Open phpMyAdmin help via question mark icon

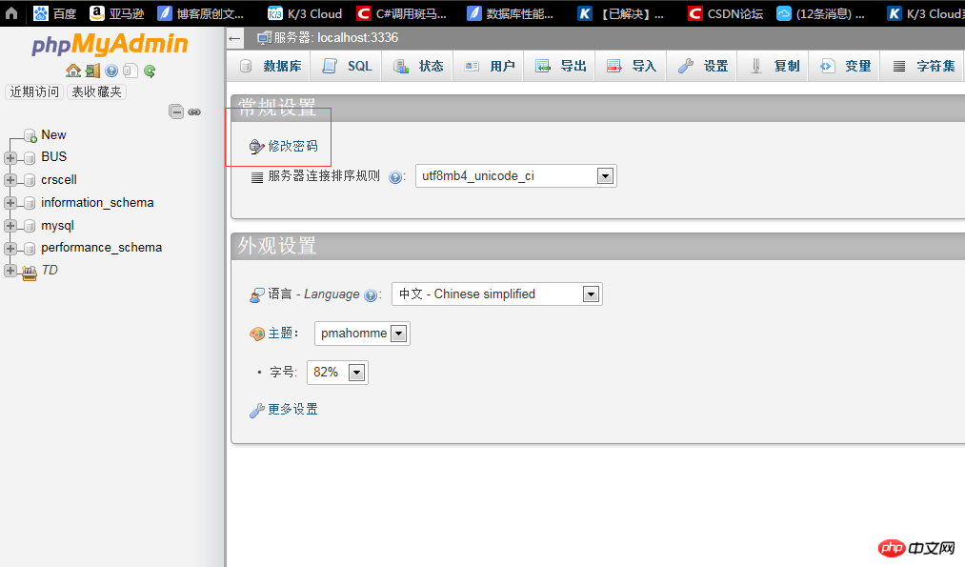click(x=111, y=71)
